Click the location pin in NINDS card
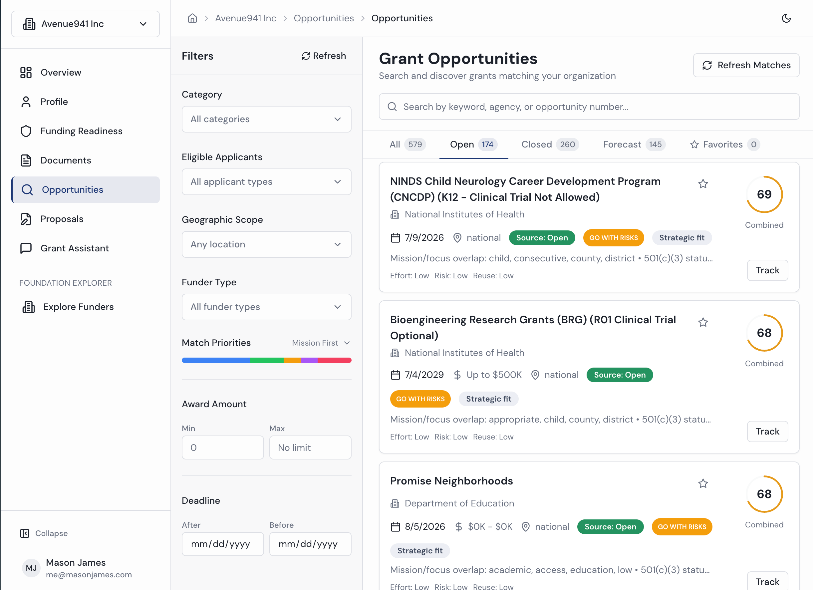Screen dimensions: 813x590 [x=457, y=238]
